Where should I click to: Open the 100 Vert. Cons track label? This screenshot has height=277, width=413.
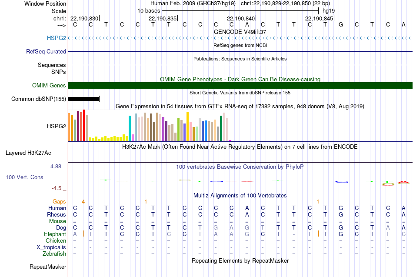click(x=24, y=177)
